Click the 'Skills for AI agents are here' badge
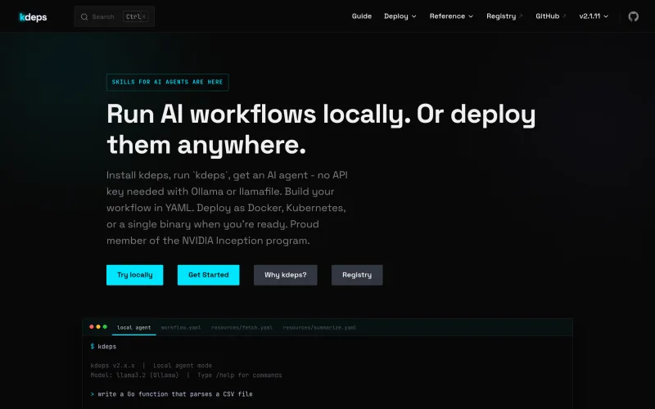This screenshot has height=409, width=655. pos(168,83)
